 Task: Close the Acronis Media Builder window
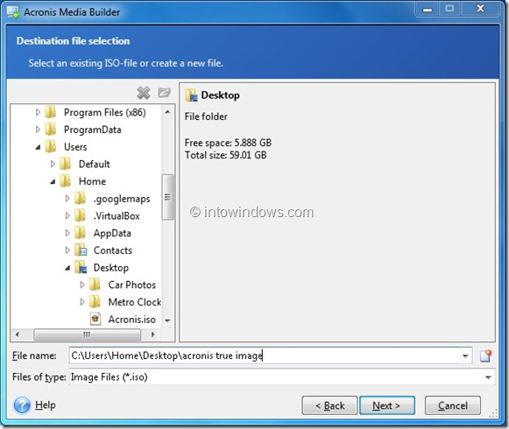(x=480, y=9)
